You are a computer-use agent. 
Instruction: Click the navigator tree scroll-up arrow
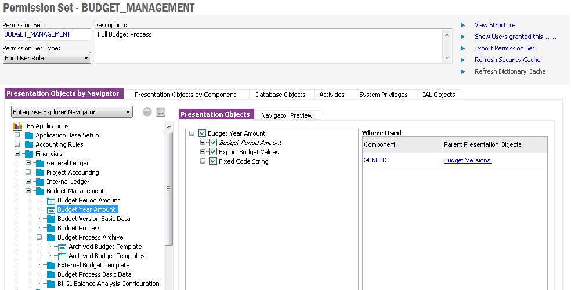click(x=169, y=126)
